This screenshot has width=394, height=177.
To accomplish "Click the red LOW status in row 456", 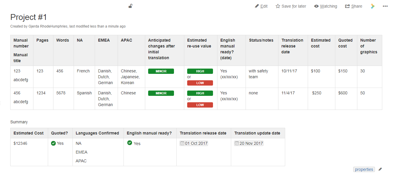I will (200, 105).
